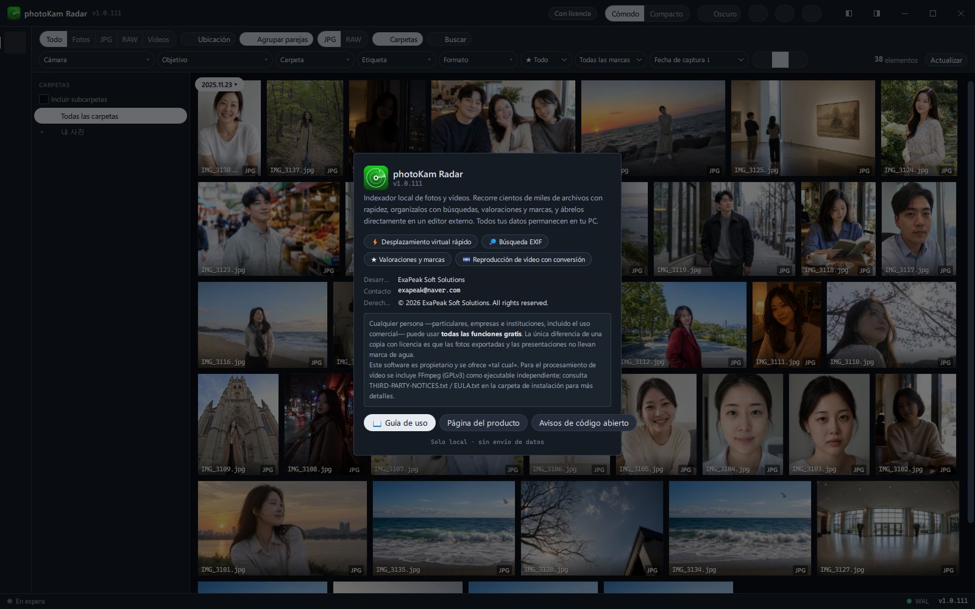Enable the Incluir subcarpetas checkbox
The image size is (975, 609).
tap(44, 99)
